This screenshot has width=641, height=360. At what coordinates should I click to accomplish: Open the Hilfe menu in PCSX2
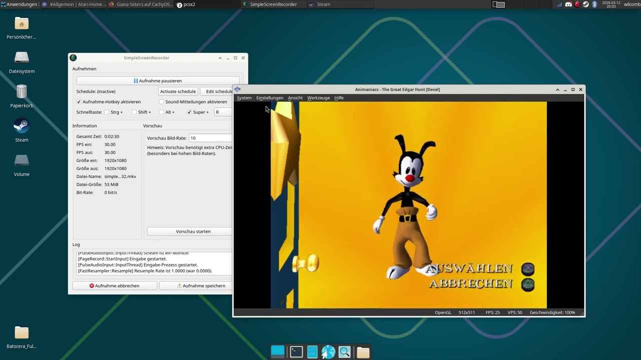[339, 98]
